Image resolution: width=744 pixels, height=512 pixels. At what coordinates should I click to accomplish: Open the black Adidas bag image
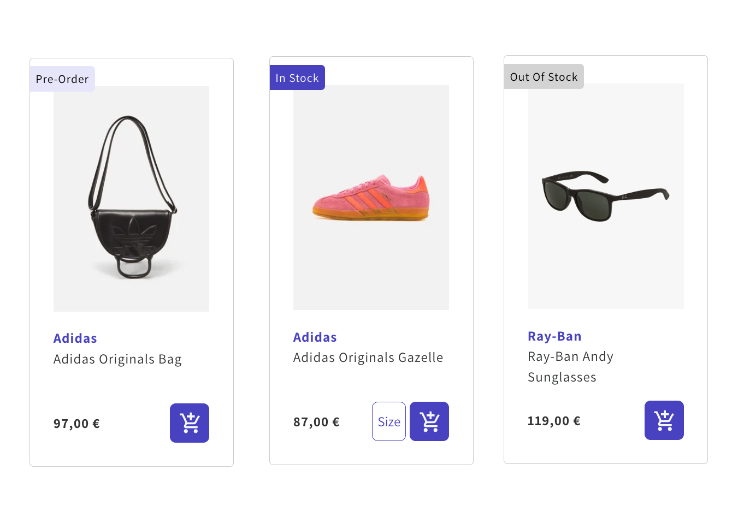click(x=131, y=199)
